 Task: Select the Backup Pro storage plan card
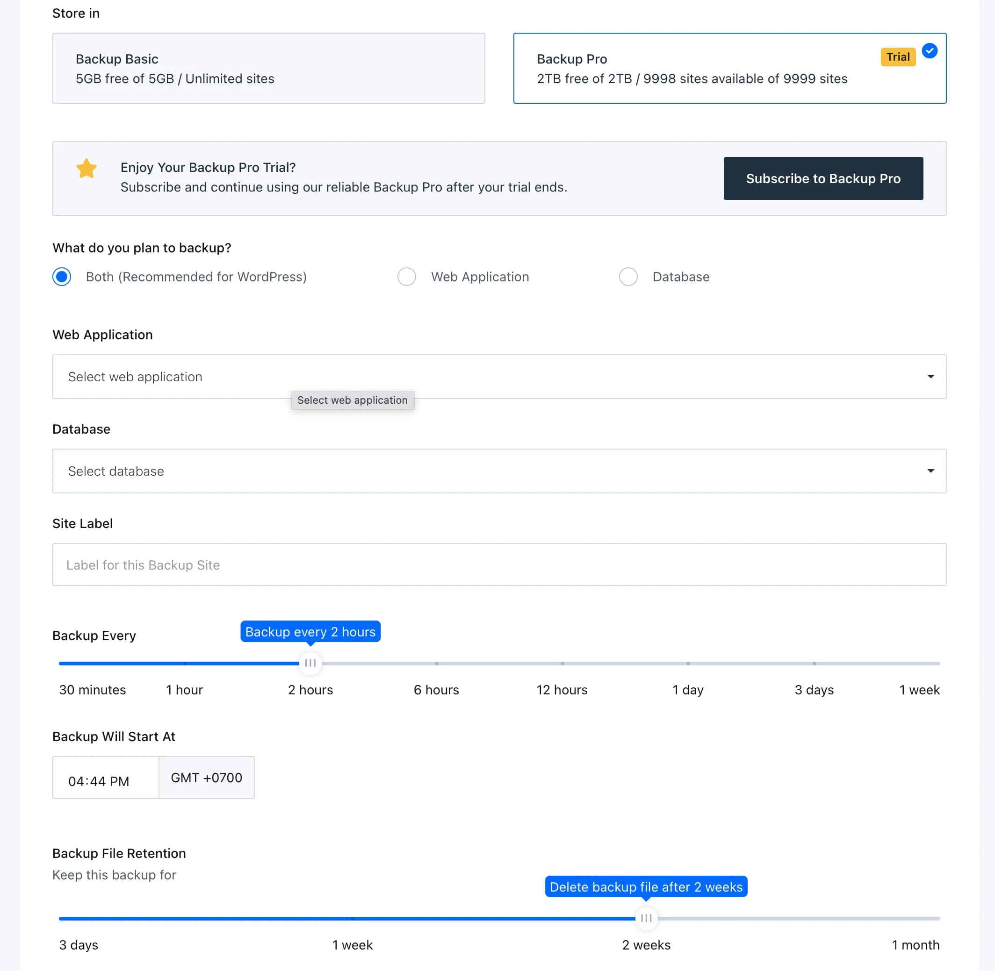click(x=730, y=68)
